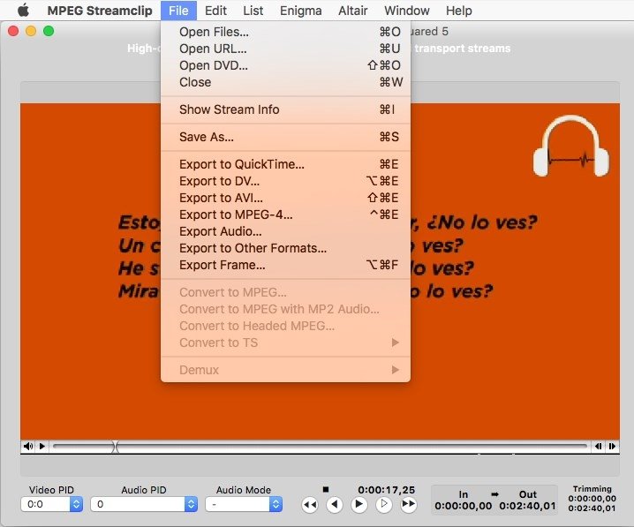Choose Export Frame…
The image size is (634, 527).
pos(285,265)
